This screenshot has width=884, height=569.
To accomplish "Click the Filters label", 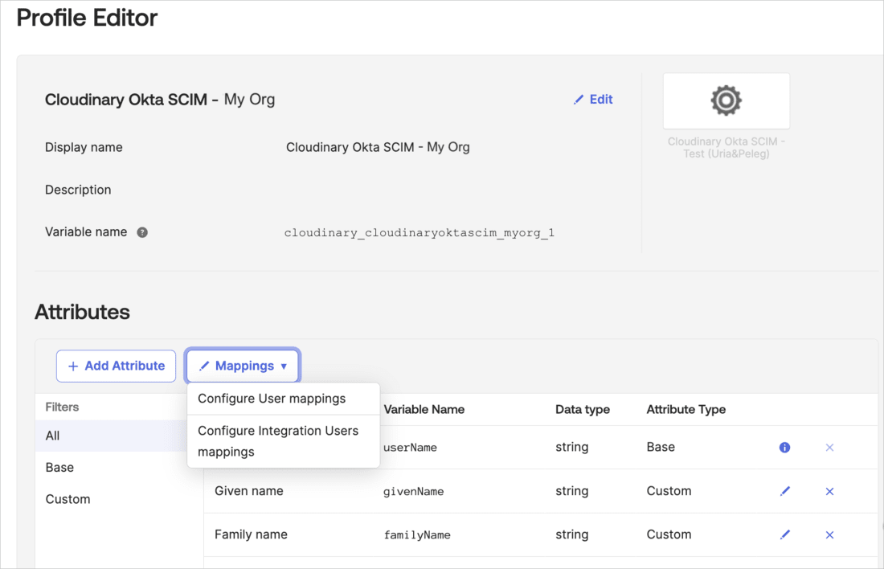I will [x=62, y=407].
